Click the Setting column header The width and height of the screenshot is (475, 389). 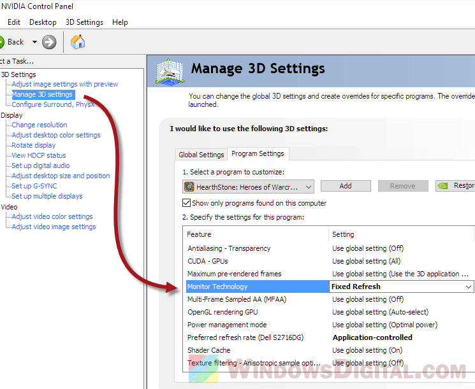click(401, 234)
